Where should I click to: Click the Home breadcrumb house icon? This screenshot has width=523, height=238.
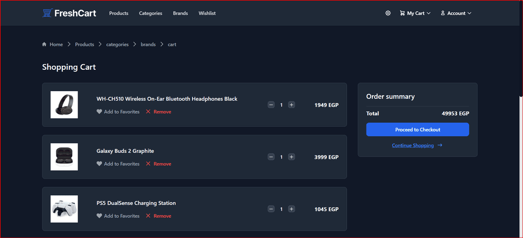(x=44, y=44)
